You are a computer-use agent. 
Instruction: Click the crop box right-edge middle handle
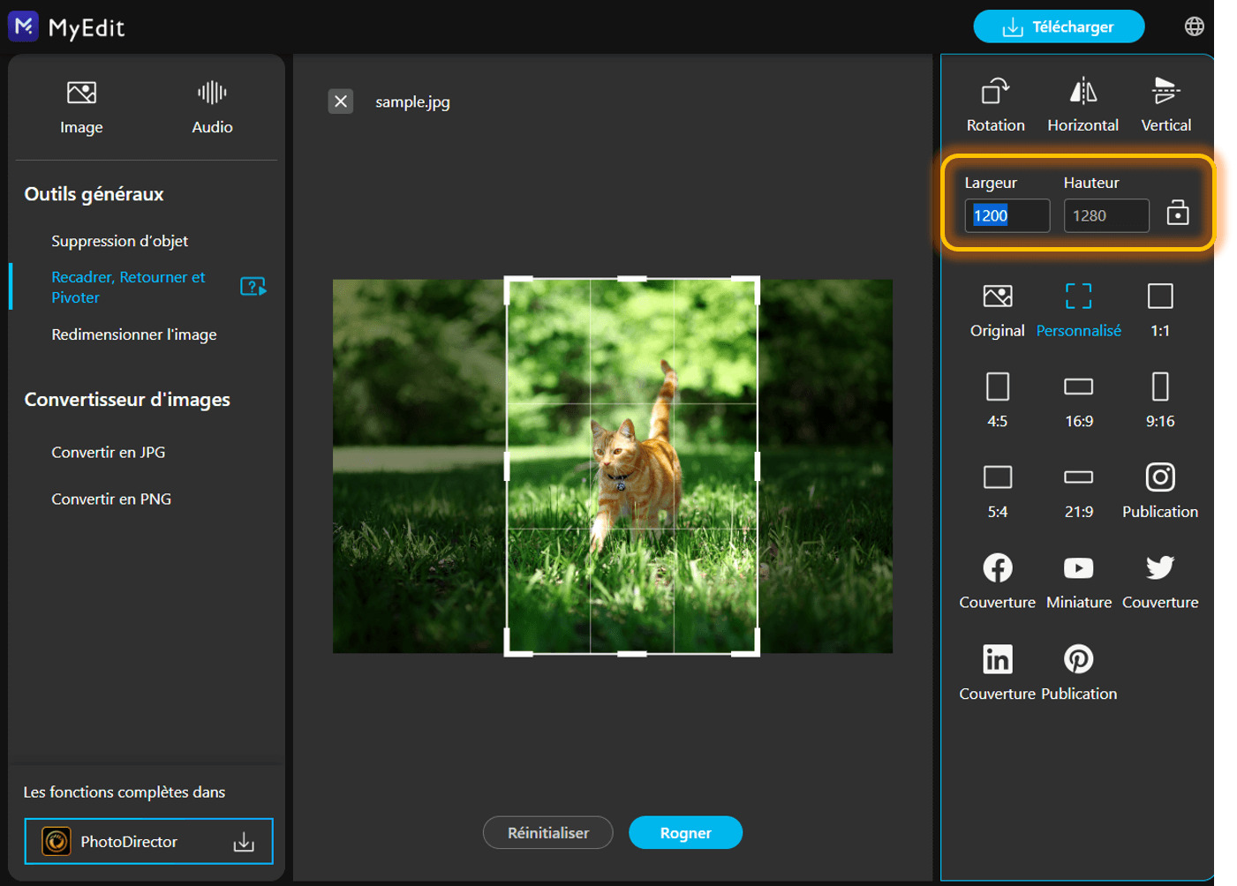coord(758,466)
